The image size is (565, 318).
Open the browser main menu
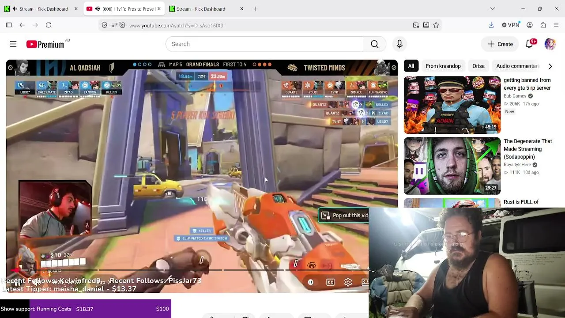[556, 25]
